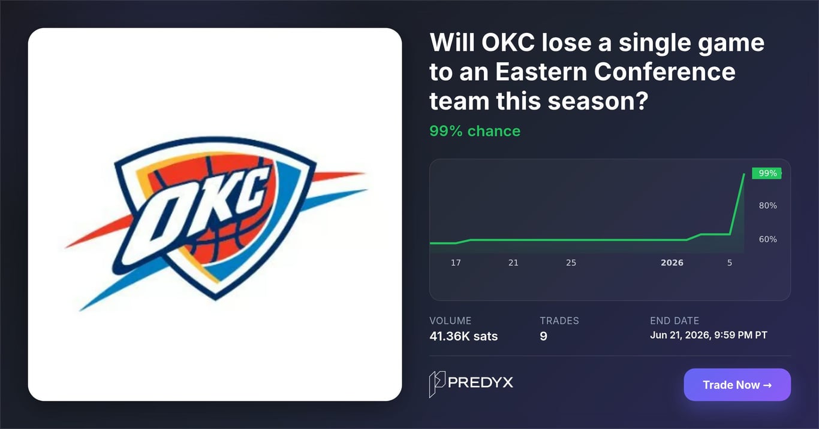
Task: Click the 2026 chart axis marker
Action: (x=672, y=263)
